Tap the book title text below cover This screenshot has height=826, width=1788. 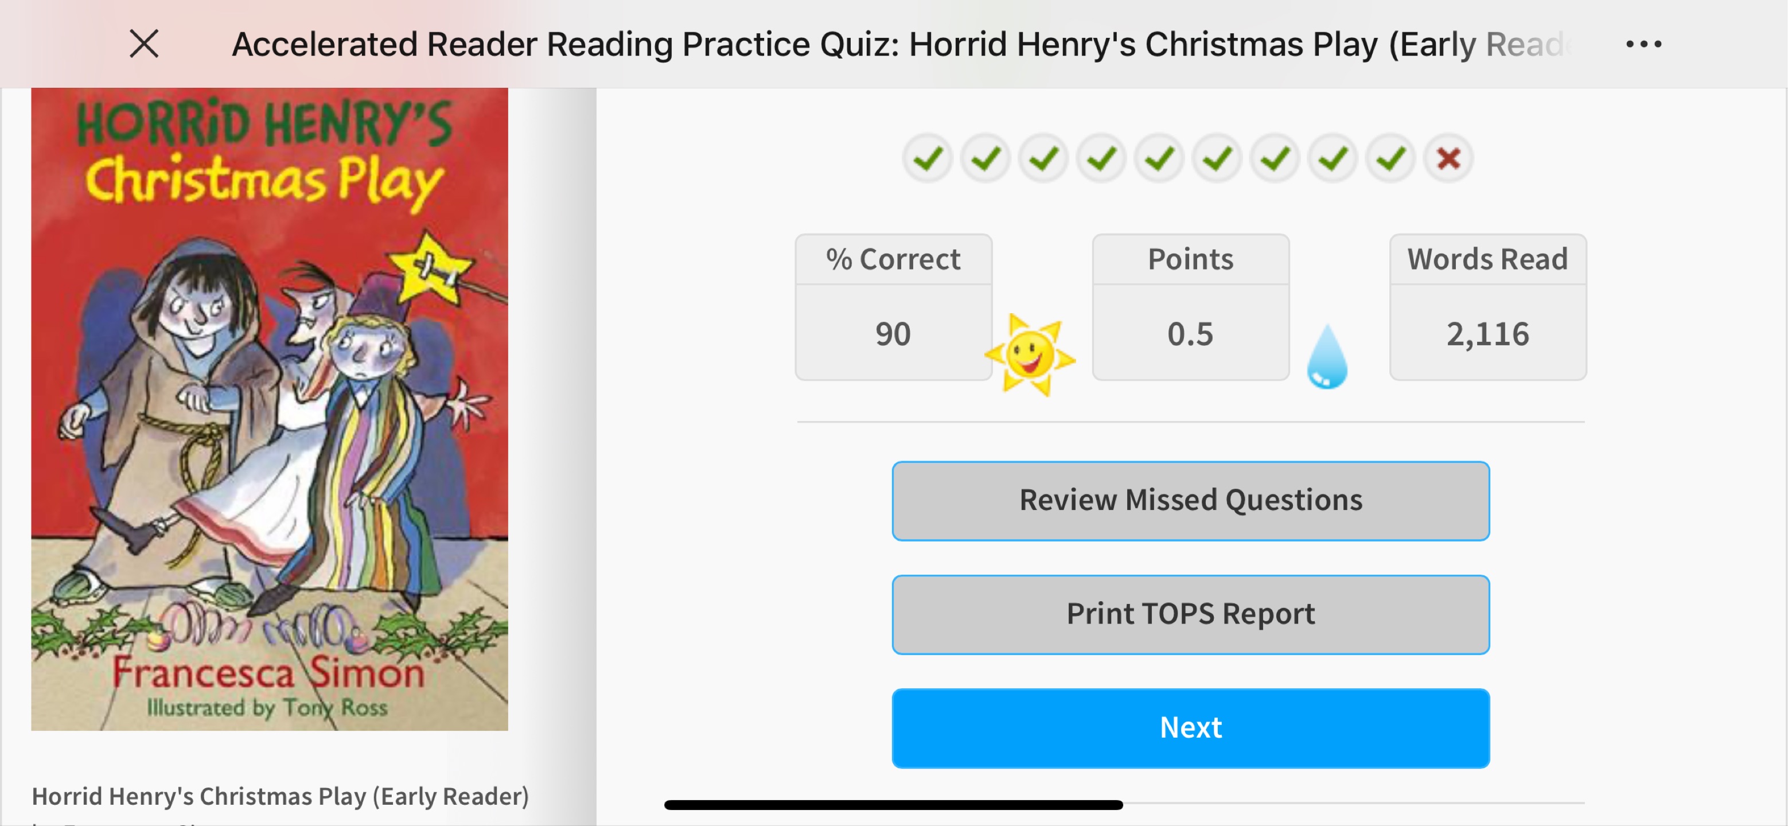(x=281, y=796)
